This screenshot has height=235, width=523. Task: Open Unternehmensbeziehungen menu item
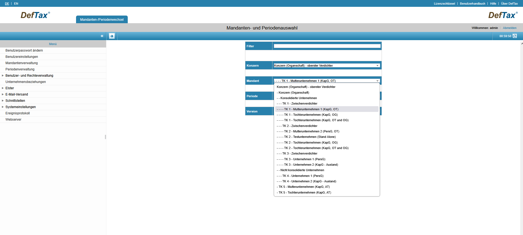coord(53,82)
